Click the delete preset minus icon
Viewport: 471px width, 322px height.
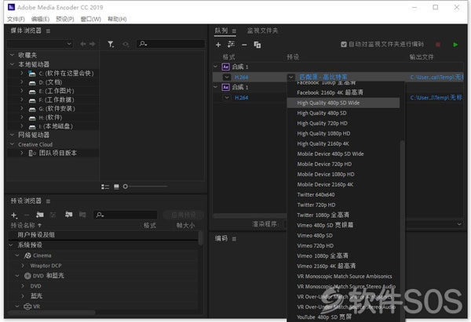pos(27,215)
